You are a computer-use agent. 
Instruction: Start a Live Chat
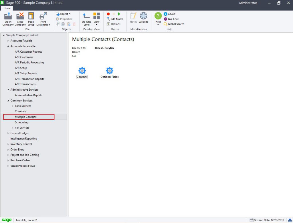[x=171, y=19]
